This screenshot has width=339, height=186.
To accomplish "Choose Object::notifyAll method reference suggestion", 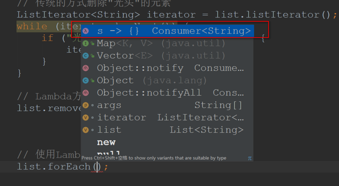I will click(169, 92).
